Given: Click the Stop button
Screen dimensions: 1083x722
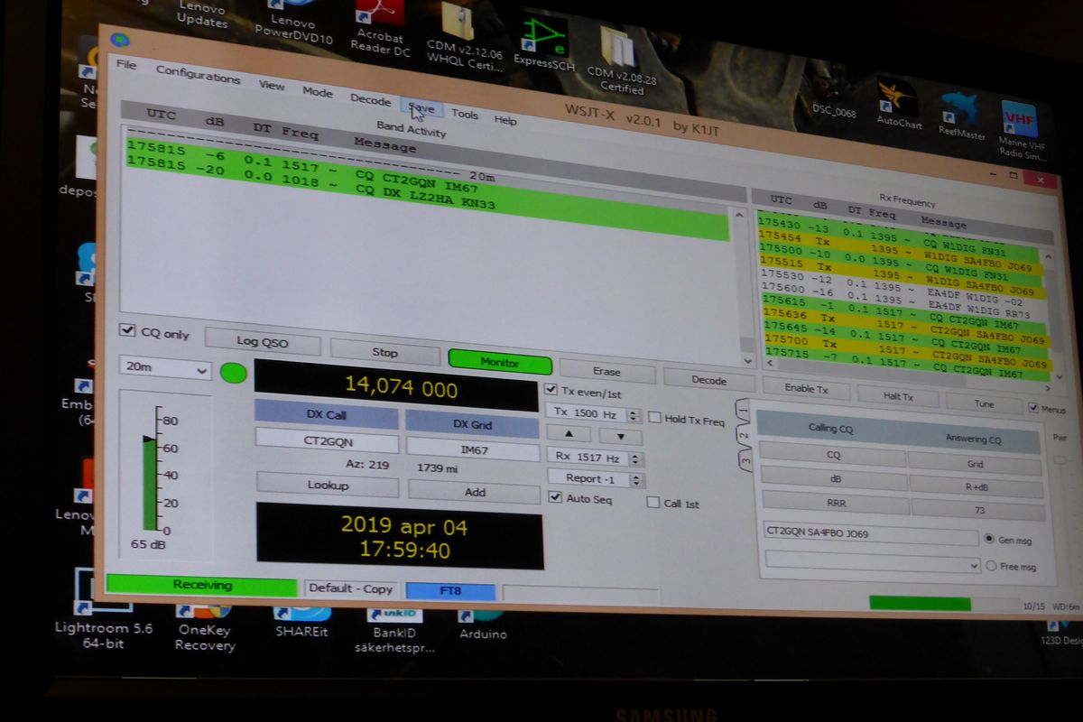Looking at the screenshot, I should point(384,352).
